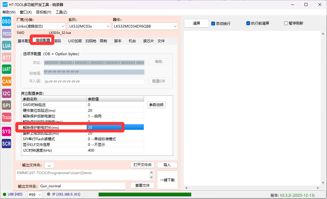
Task: Select the PROG programmer icon
Action: click(6, 34)
